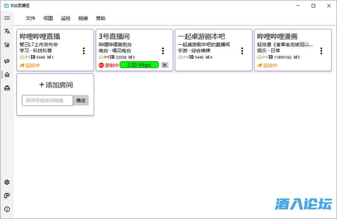This screenshot has width=337, height=219.
Task: Click the 确定 button to add room
Action: point(81,100)
